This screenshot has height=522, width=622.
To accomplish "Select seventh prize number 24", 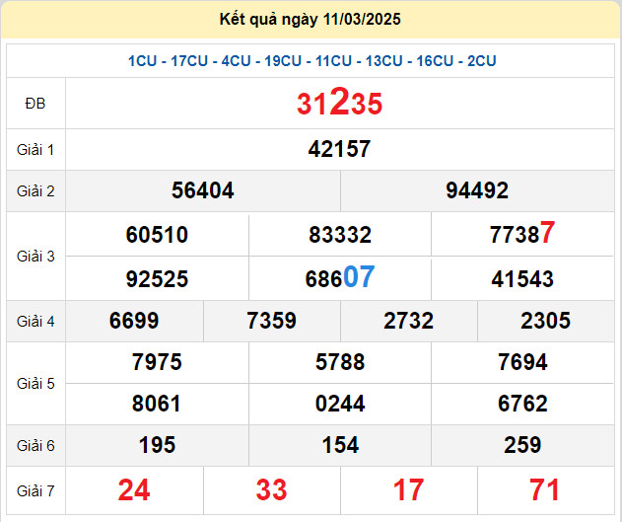I will (x=134, y=490).
